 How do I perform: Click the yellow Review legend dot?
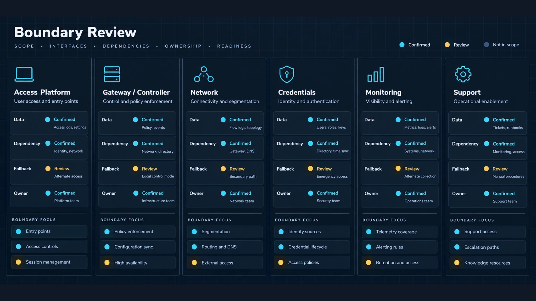[447, 45]
